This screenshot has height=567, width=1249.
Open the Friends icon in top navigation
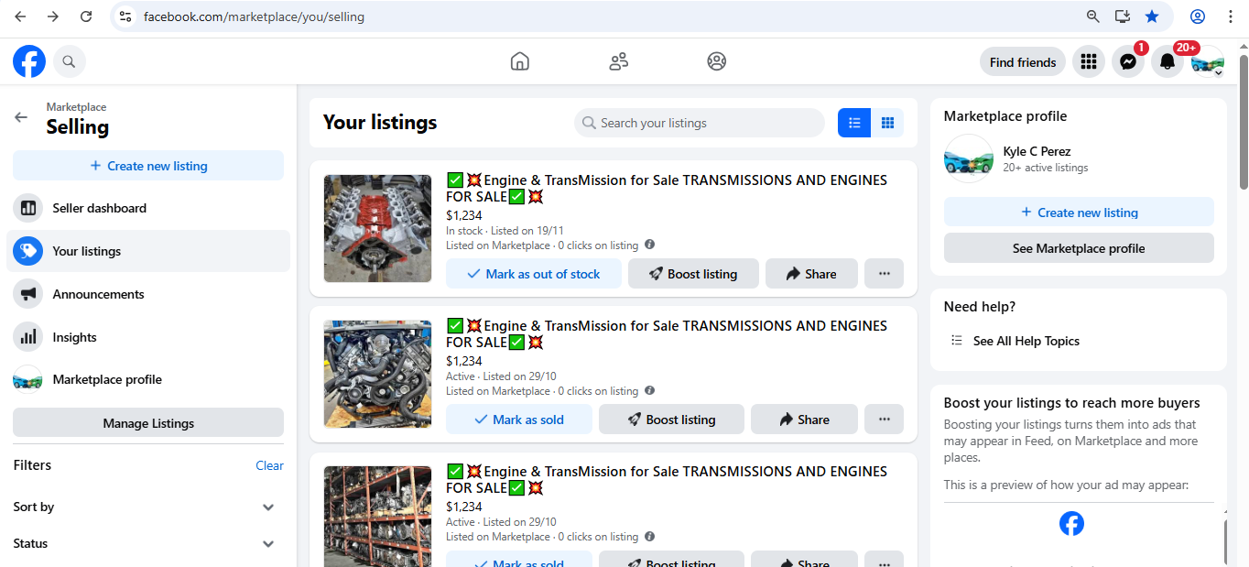coord(619,61)
